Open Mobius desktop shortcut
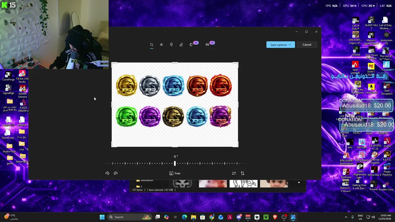 (22, 121)
